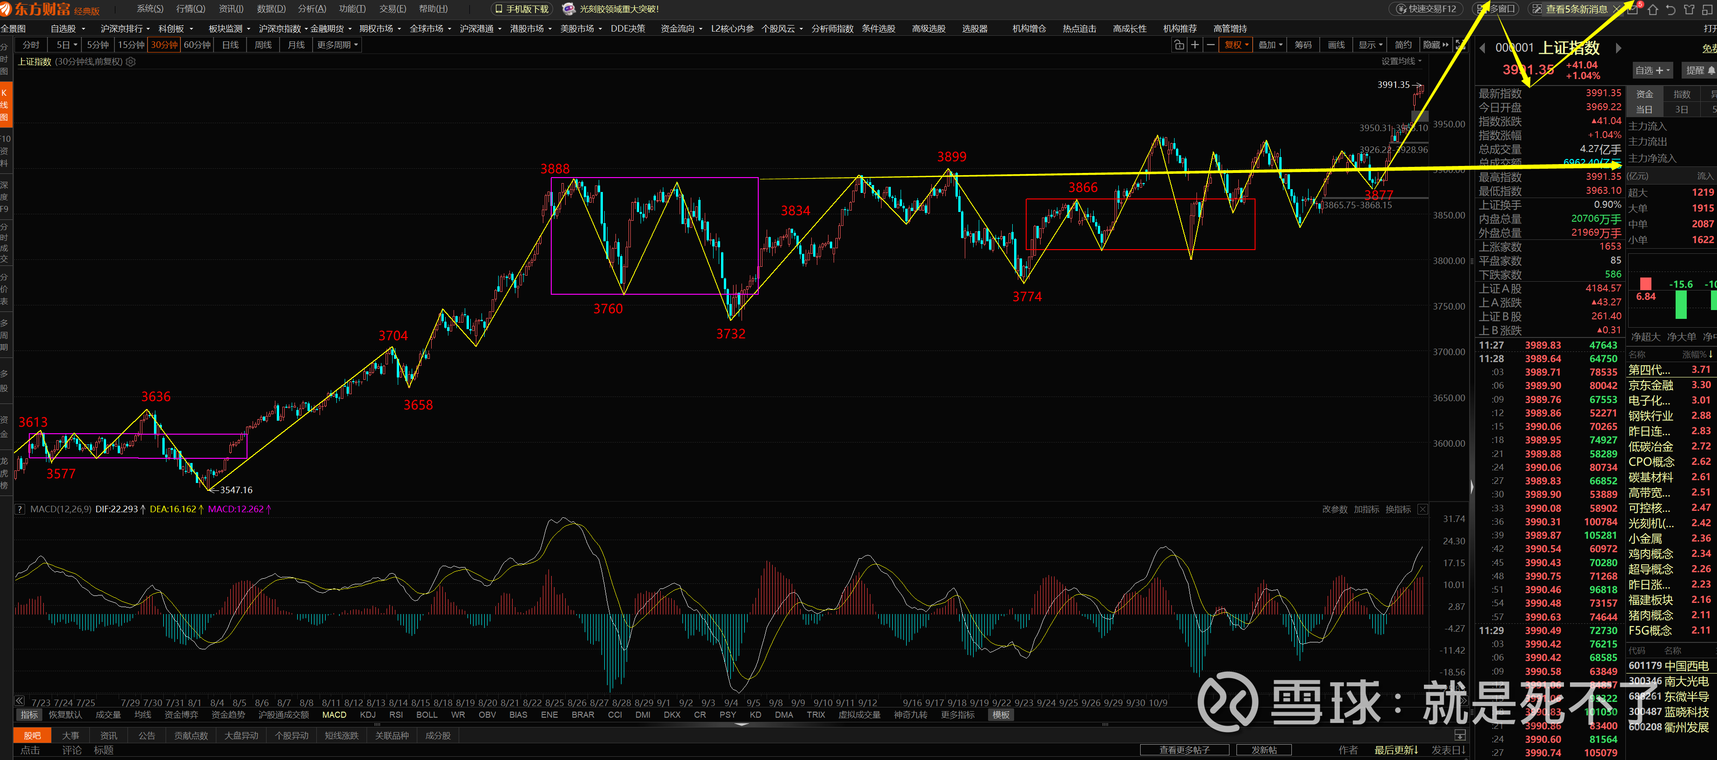Image resolution: width=1717 pixels, height=760 pixels.
Task: Click the 快速交易F12 button
Action: (x=1426, y=9)
